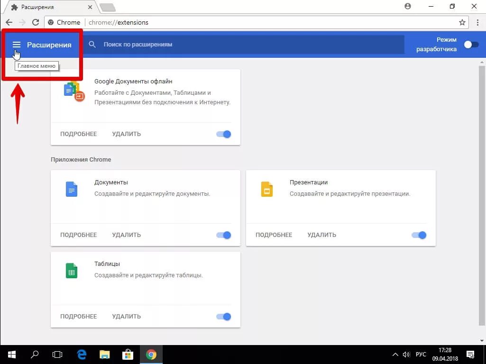Remove Презентации via УДАЛИТЬ

(x=322, y=235)
